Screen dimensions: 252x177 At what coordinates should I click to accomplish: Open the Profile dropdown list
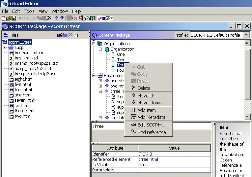point(247,35)
